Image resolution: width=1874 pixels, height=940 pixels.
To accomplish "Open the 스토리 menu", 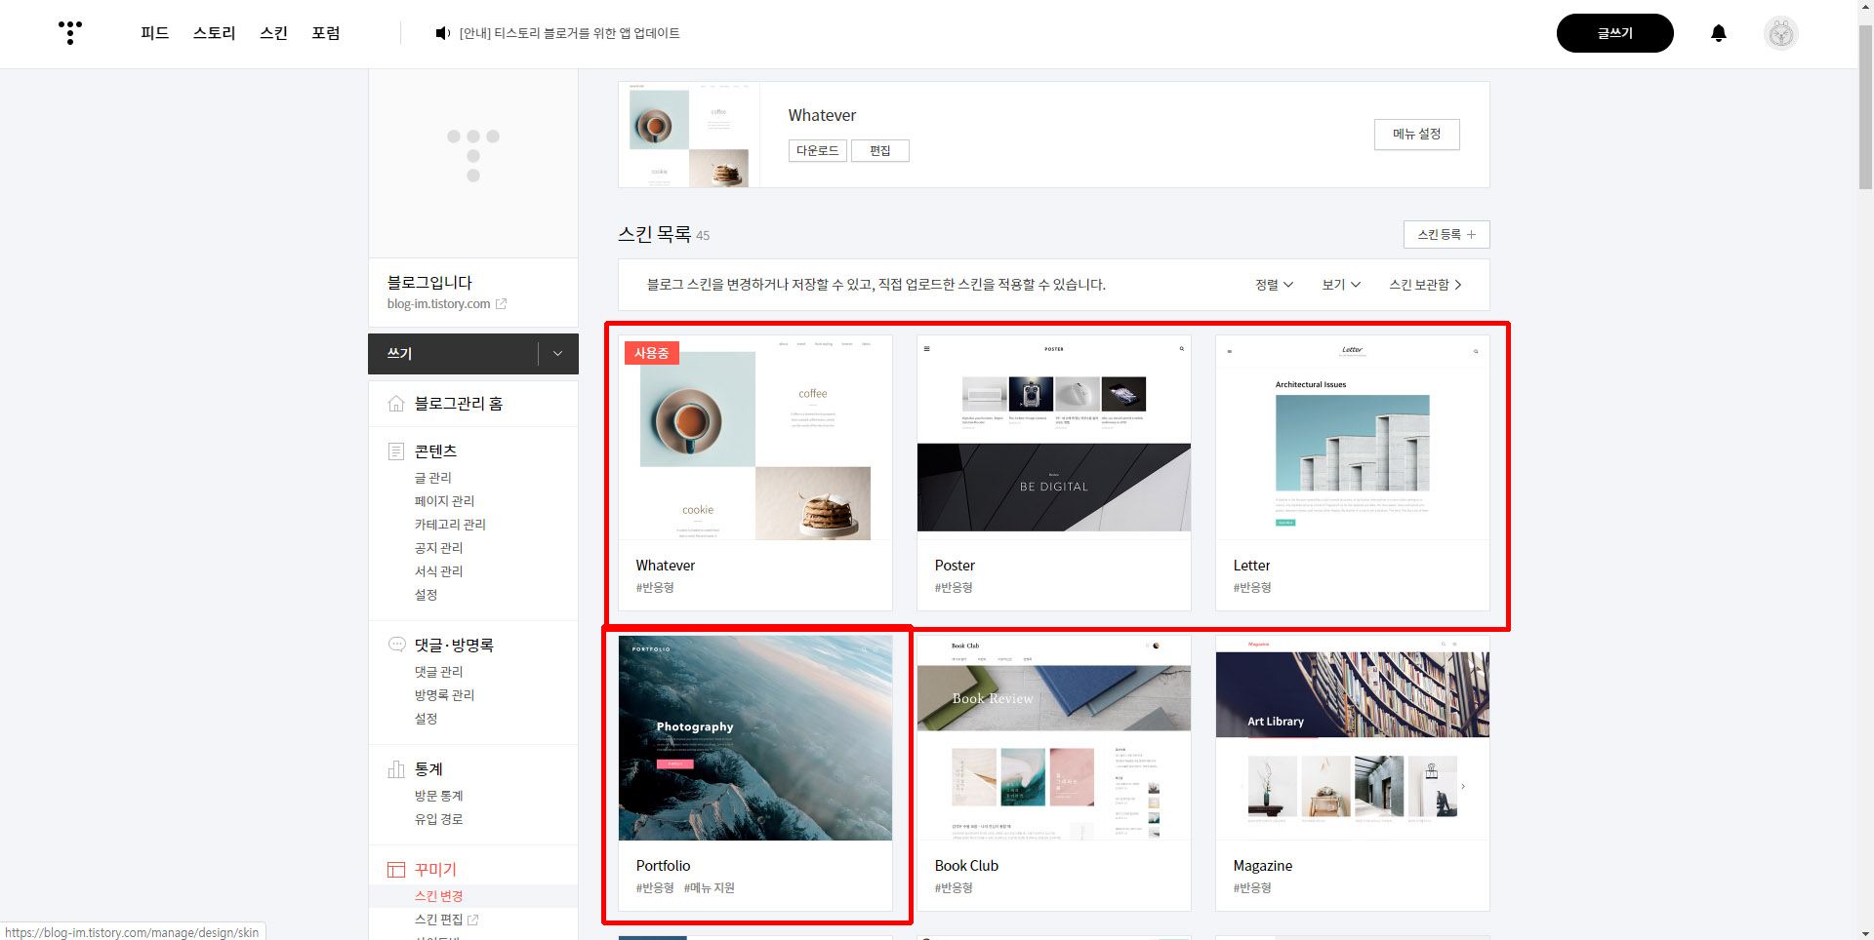I will pyautogui.click(x=214, y=33).
